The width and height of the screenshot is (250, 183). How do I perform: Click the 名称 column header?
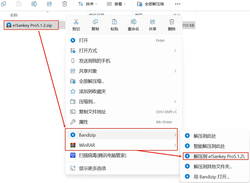[14, 15]
